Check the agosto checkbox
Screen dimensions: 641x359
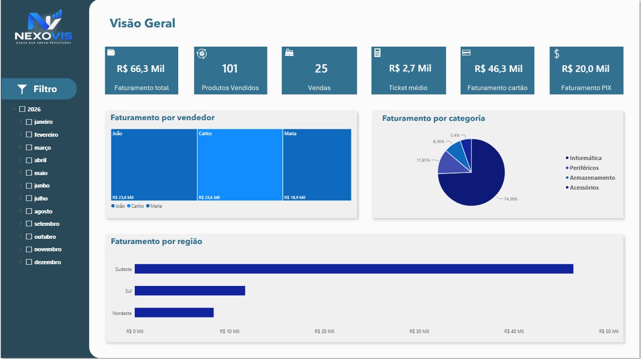click(29, 211)
